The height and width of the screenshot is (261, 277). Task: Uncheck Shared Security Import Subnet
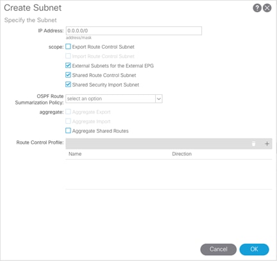coord(68,85)
